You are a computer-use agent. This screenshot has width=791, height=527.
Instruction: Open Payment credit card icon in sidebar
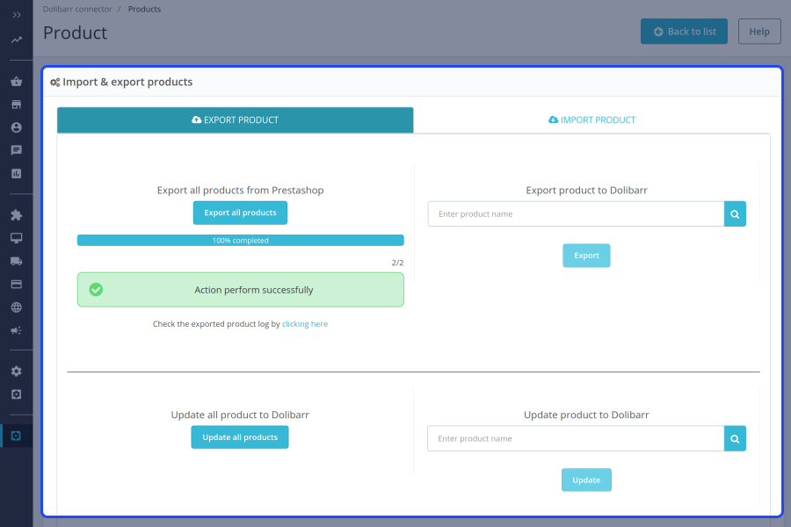17,284
